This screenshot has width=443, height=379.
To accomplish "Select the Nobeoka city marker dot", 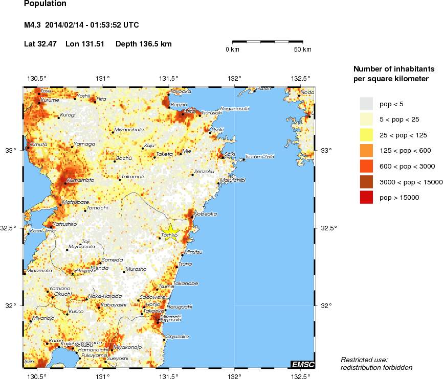I will coord(192,217).
